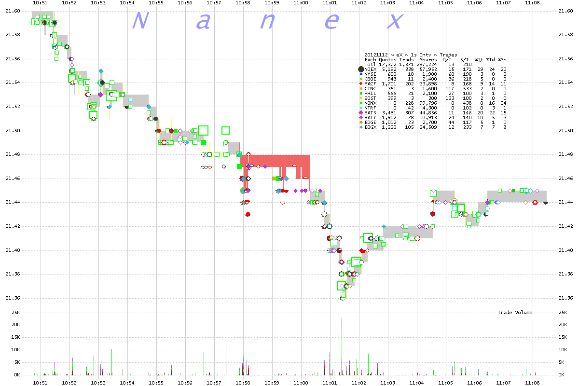Click the BATY shares value 10,913
The width and height of the screenshot is (579, 386).
pyautogui.click(x=428, y=118)
